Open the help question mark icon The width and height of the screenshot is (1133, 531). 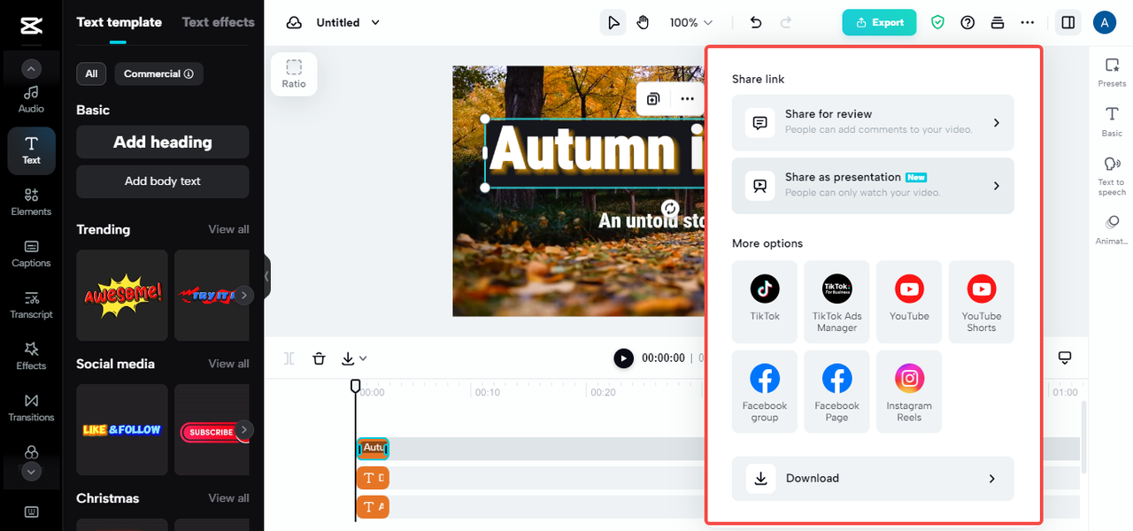(967, 23)
